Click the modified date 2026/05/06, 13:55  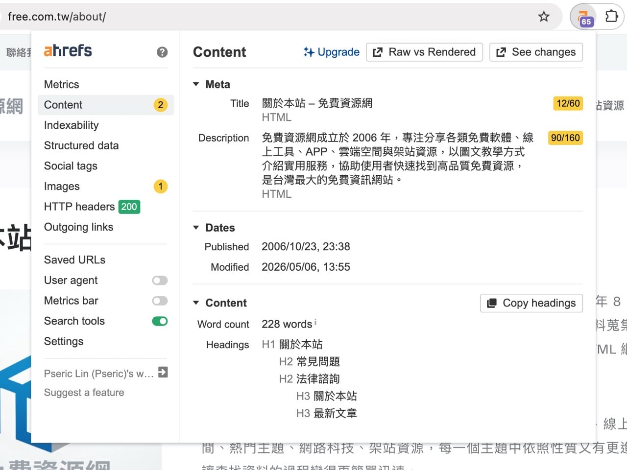pyautogui.click(x=306, y=267)
